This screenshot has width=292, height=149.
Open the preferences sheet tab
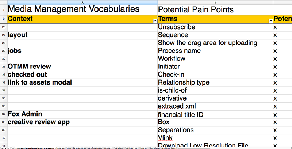click(95, 148)
